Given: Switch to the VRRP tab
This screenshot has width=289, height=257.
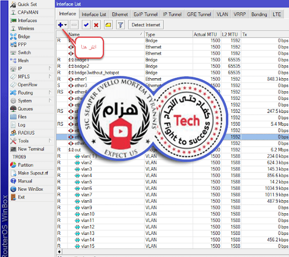Looking at the screenshot, I should click(239, 14).
